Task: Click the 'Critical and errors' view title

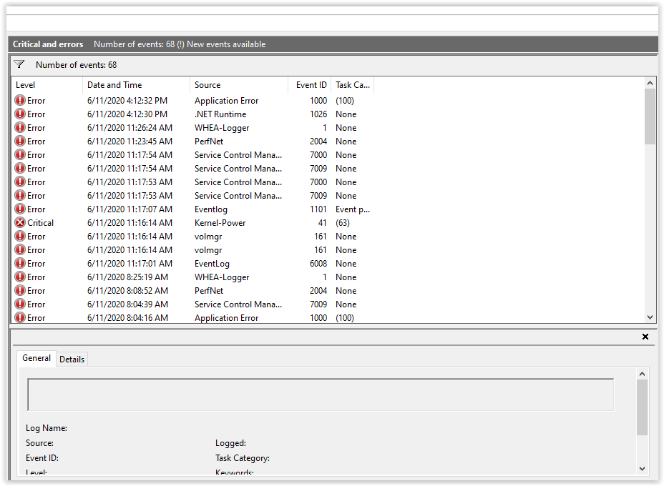Action: click(48, 44)
